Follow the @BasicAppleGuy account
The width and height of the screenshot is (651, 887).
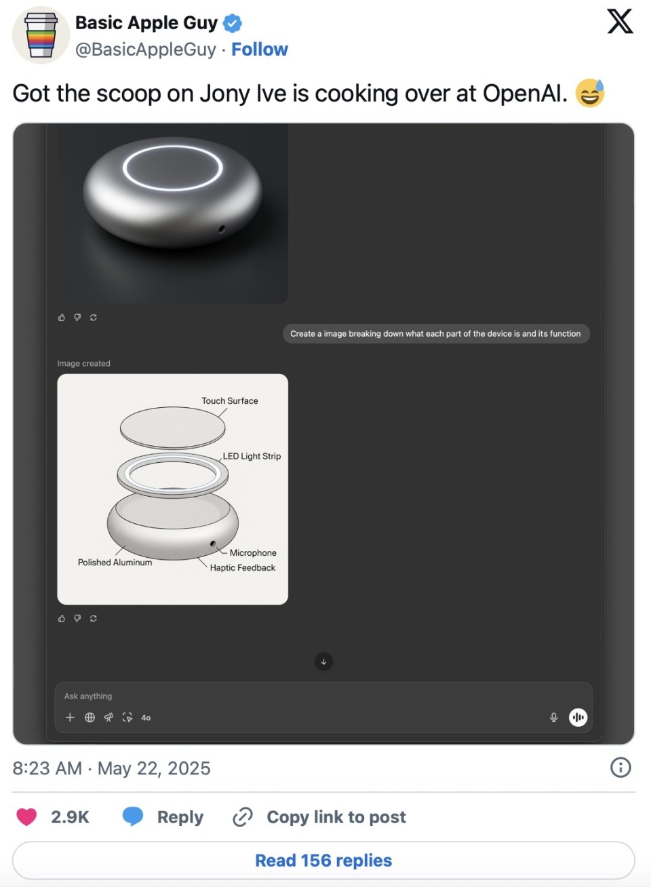click(260, 50)
